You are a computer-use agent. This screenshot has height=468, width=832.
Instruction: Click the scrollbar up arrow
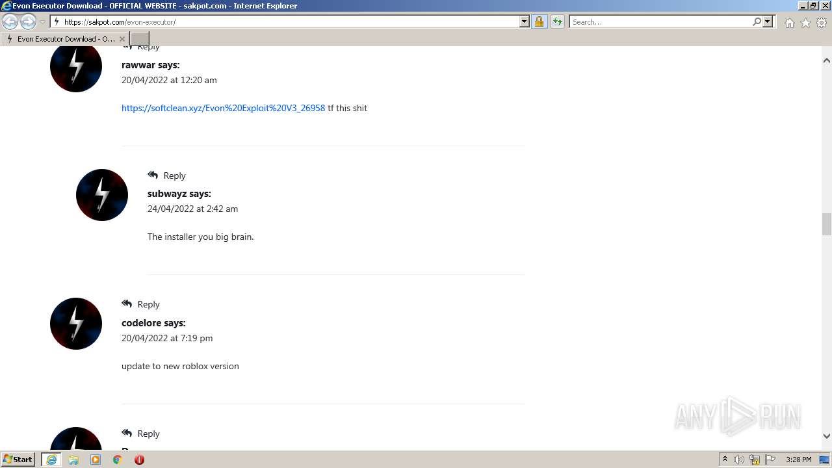tap(827, 60)
